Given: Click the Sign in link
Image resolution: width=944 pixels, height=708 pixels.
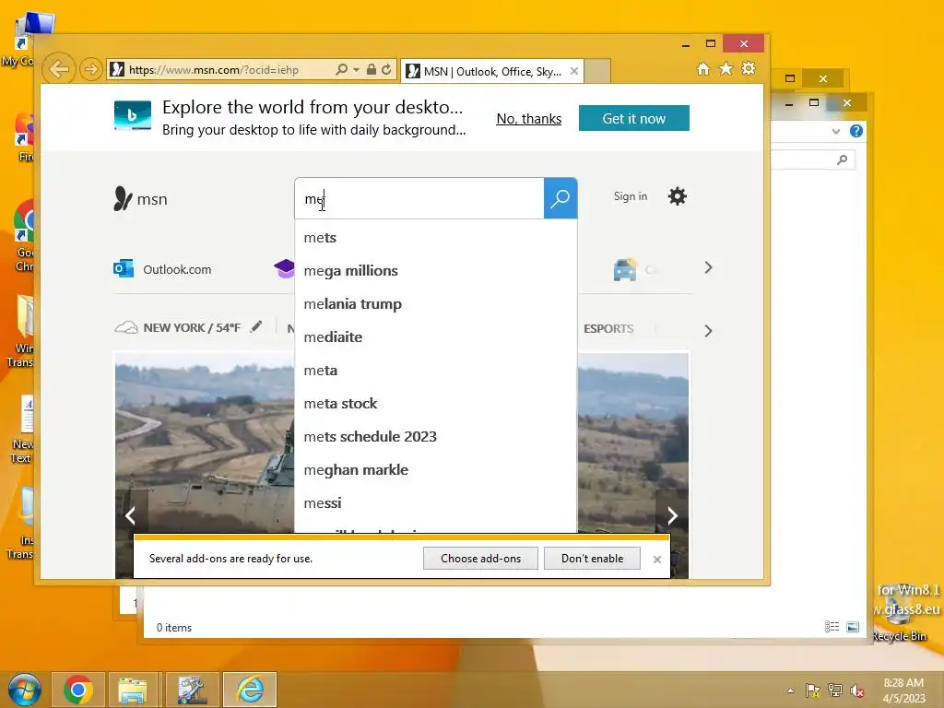Looking at the screenshot, I should (x=631, y=196).
